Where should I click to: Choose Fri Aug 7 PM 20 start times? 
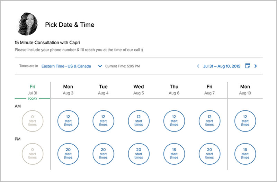coord(209,154)
